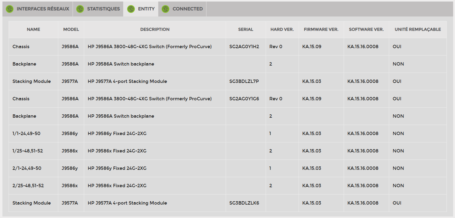Click model J9586A in the SG2AG0Y1H2 row
The width and height of the screenshot is (455, 218).
[x=70, y=47]
